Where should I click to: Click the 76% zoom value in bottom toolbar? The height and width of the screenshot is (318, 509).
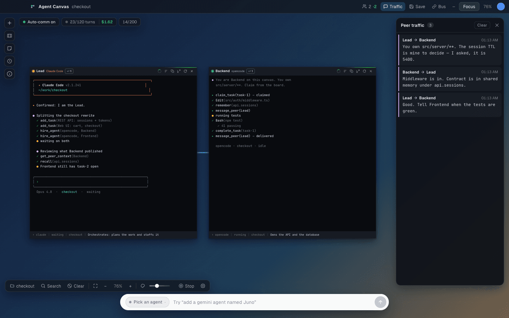point(118,286)
